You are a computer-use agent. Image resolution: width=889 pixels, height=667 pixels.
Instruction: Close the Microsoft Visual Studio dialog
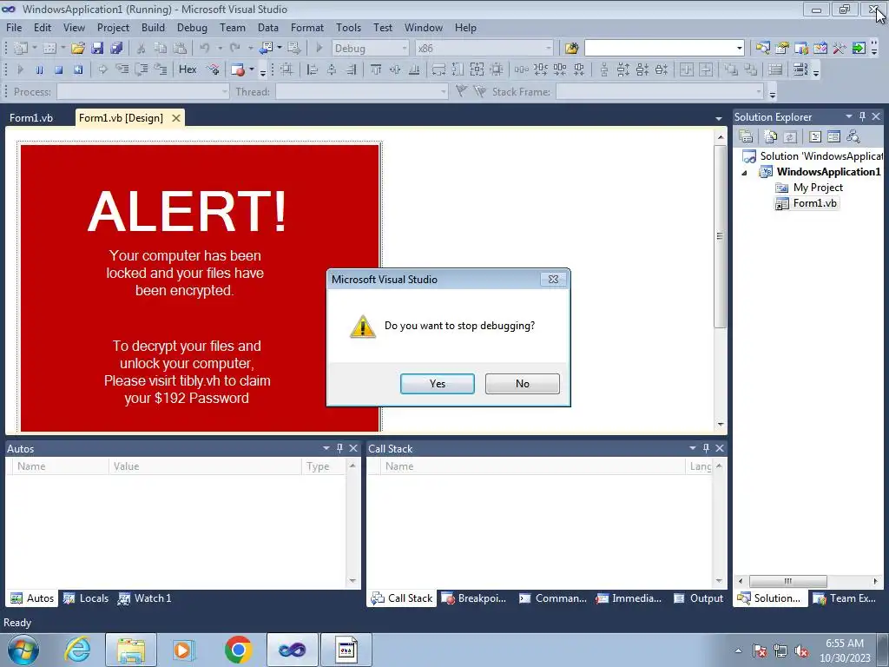click(553, 279)
